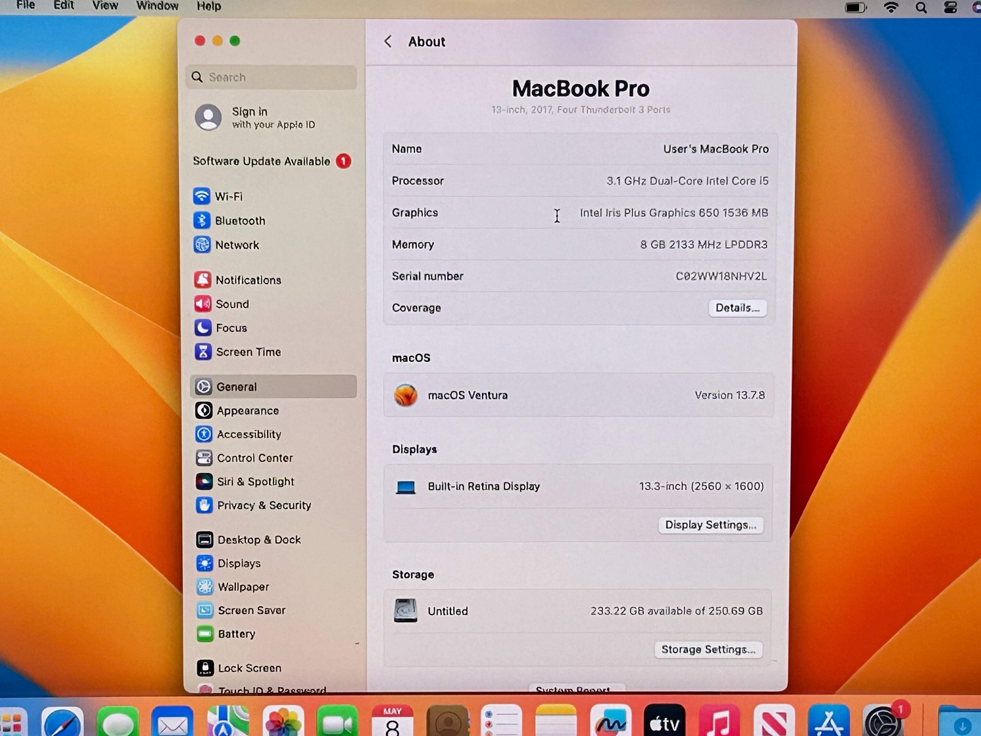The width and height of the screenshot is (981, 736).
Task: Go back from the About page
Action: click(388, 41)
